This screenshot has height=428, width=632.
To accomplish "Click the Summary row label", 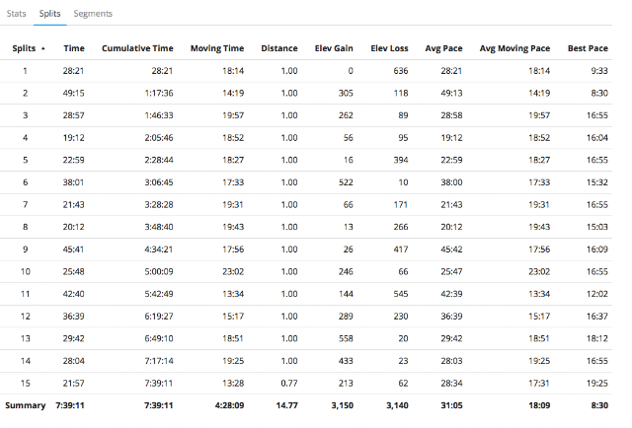I will coord(26,405).
